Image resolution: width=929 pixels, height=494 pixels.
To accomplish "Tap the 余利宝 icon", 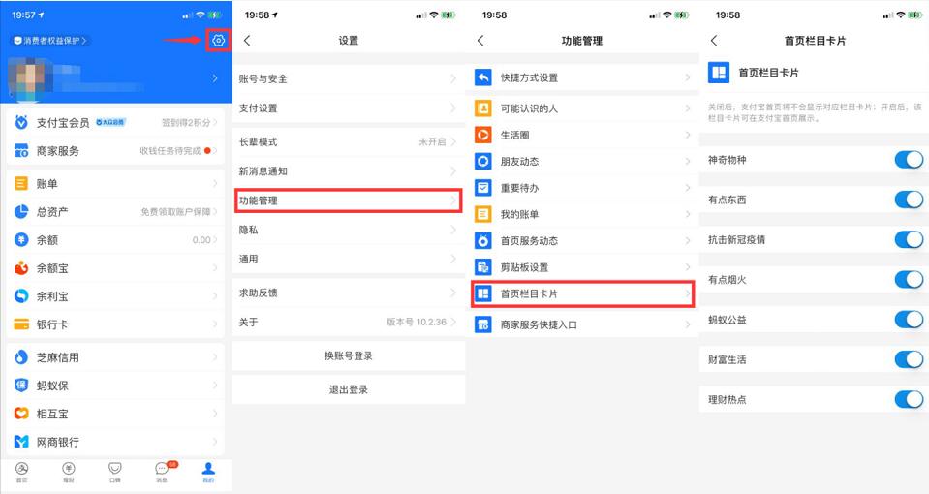I will click(x=21, y=296).
